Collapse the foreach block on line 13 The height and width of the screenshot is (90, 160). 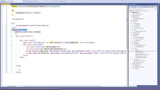[11, 32]
